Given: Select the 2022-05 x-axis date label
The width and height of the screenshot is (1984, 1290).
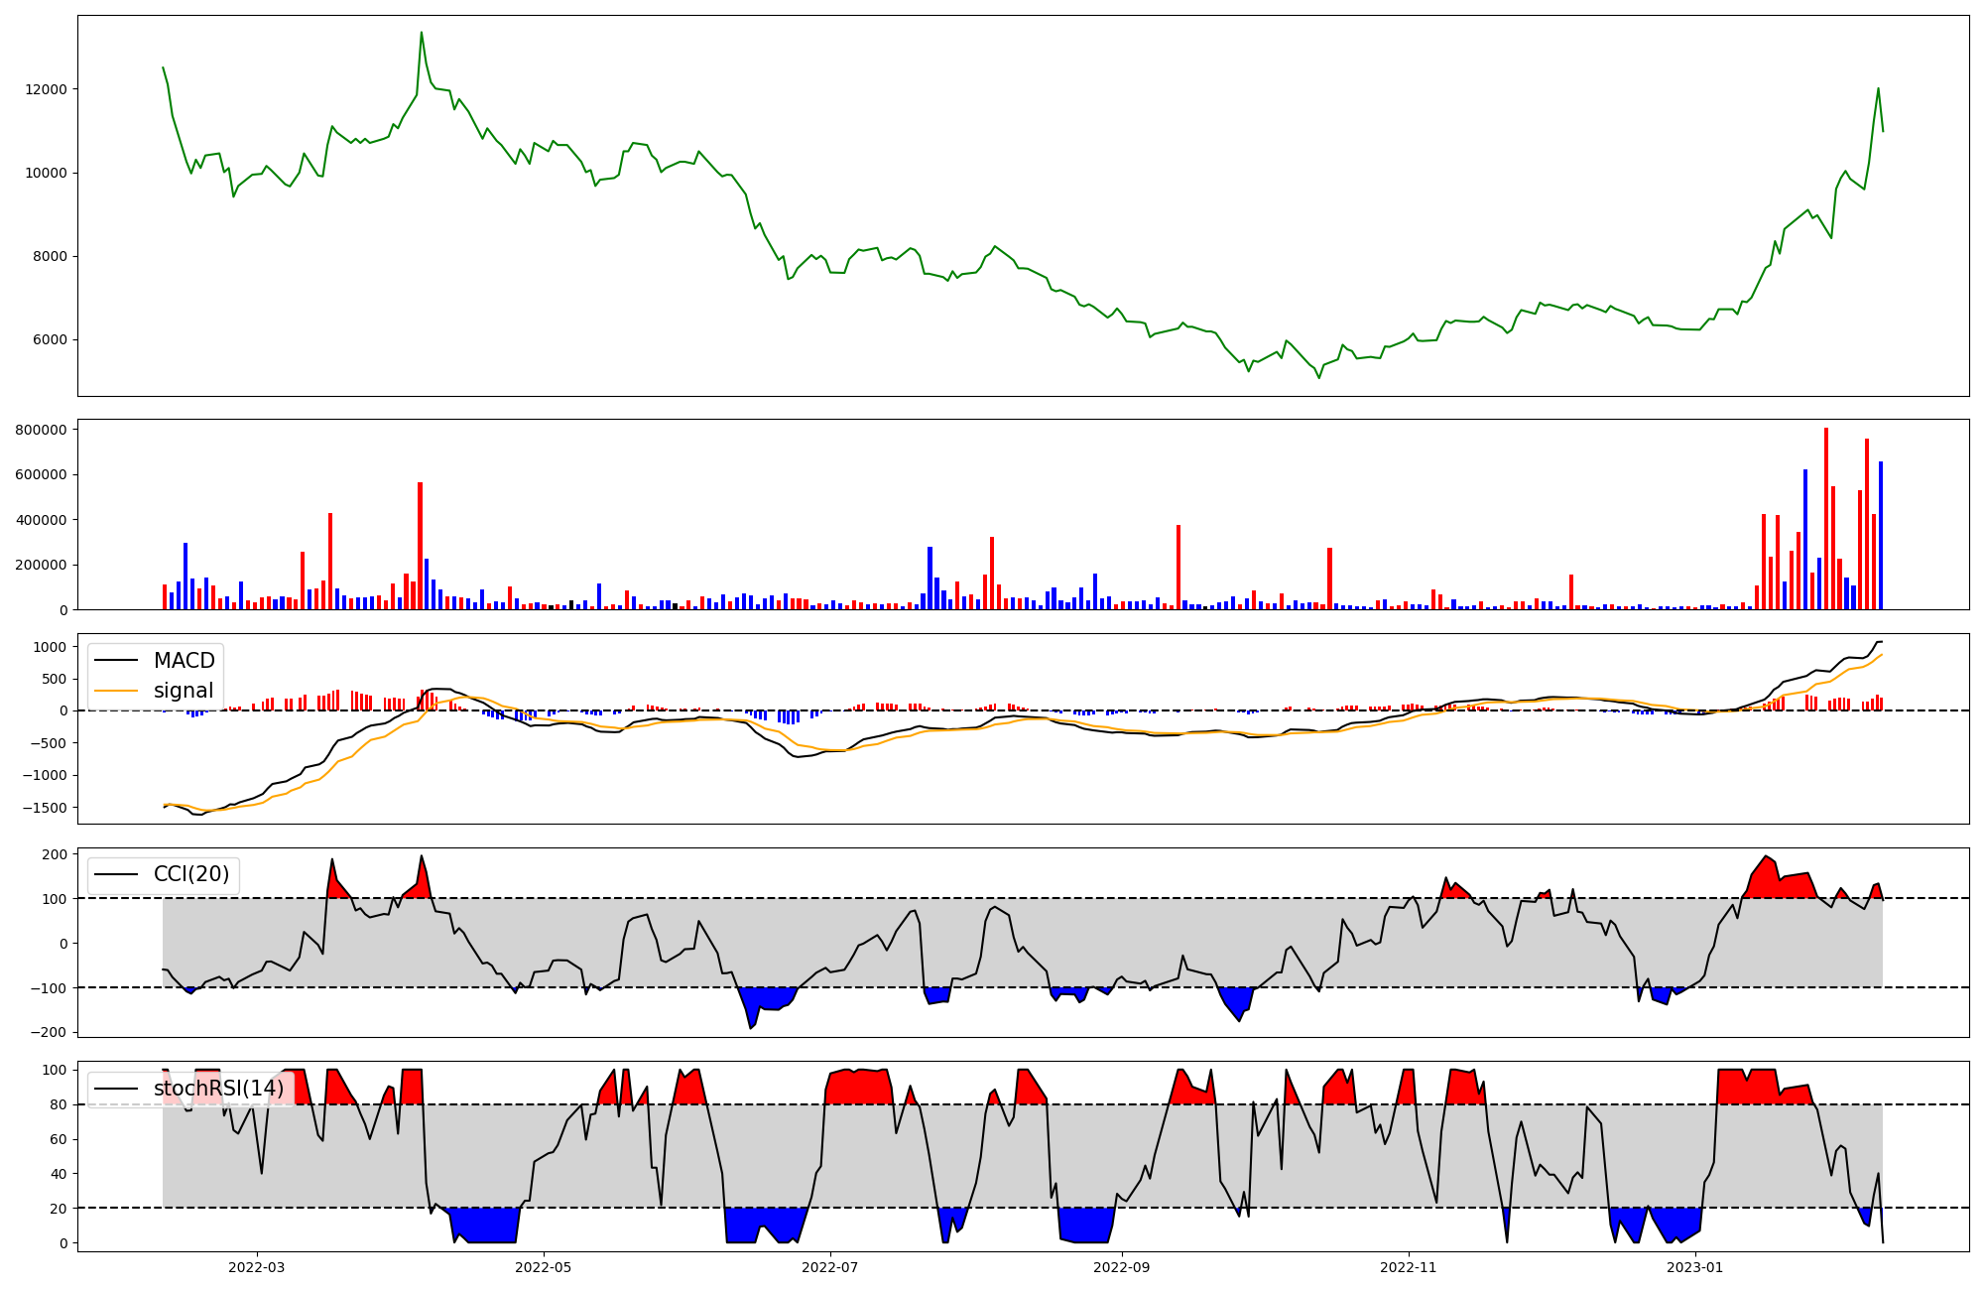Looking at the screenshot, I should (x=544, y=1267).
